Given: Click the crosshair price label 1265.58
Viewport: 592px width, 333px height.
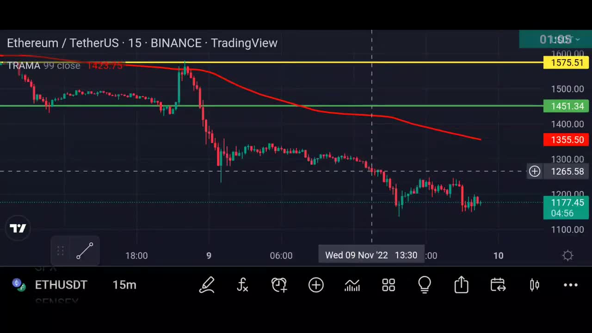Looking at the screenshot, I should 567,172.
